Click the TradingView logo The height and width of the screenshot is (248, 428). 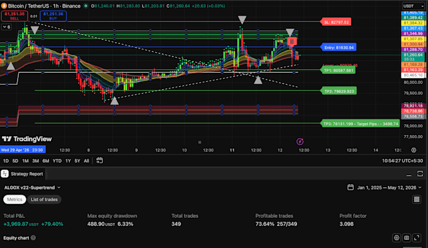pos(26,139)
